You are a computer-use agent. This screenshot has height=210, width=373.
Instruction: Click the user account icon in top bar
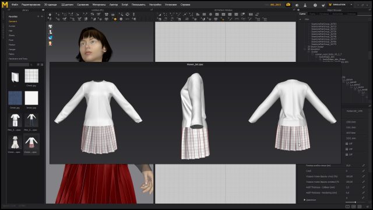305,5
